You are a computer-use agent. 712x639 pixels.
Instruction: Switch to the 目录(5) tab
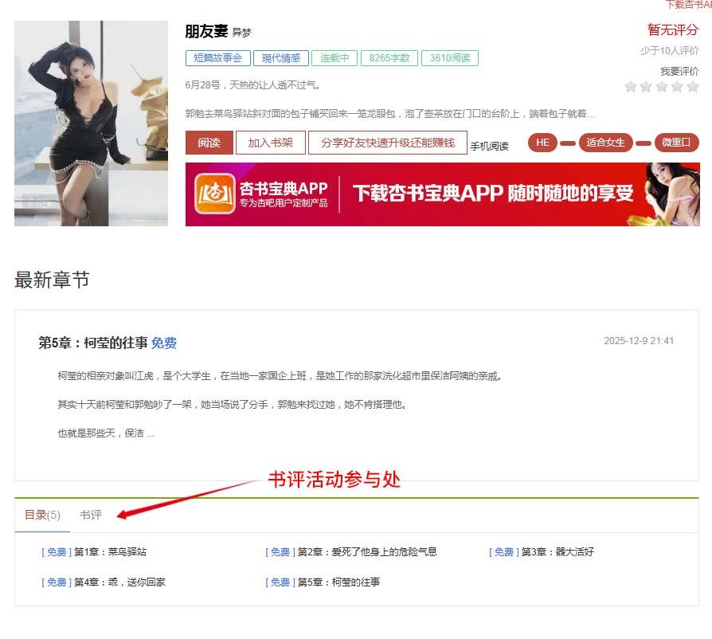[x=42, y=515]
